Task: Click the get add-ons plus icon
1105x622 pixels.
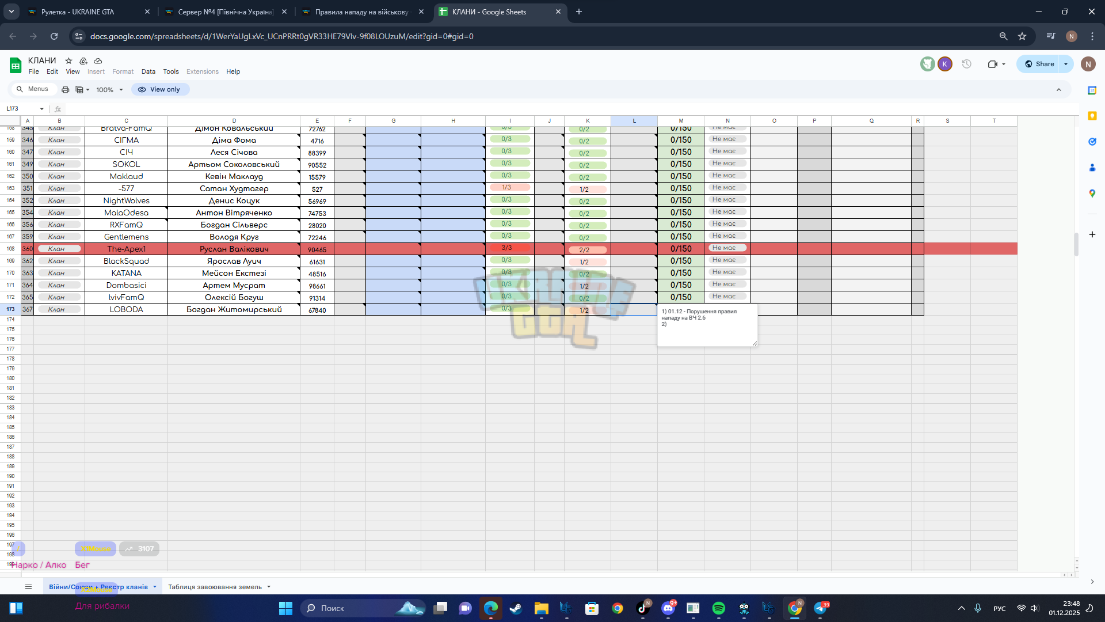Action: (1092, 234)
